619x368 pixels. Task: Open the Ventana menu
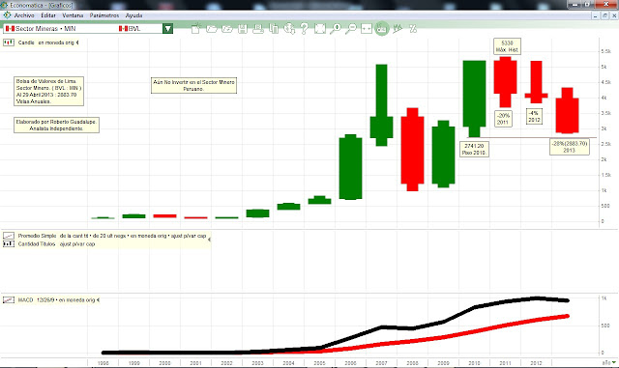click(x=73, y=15)
